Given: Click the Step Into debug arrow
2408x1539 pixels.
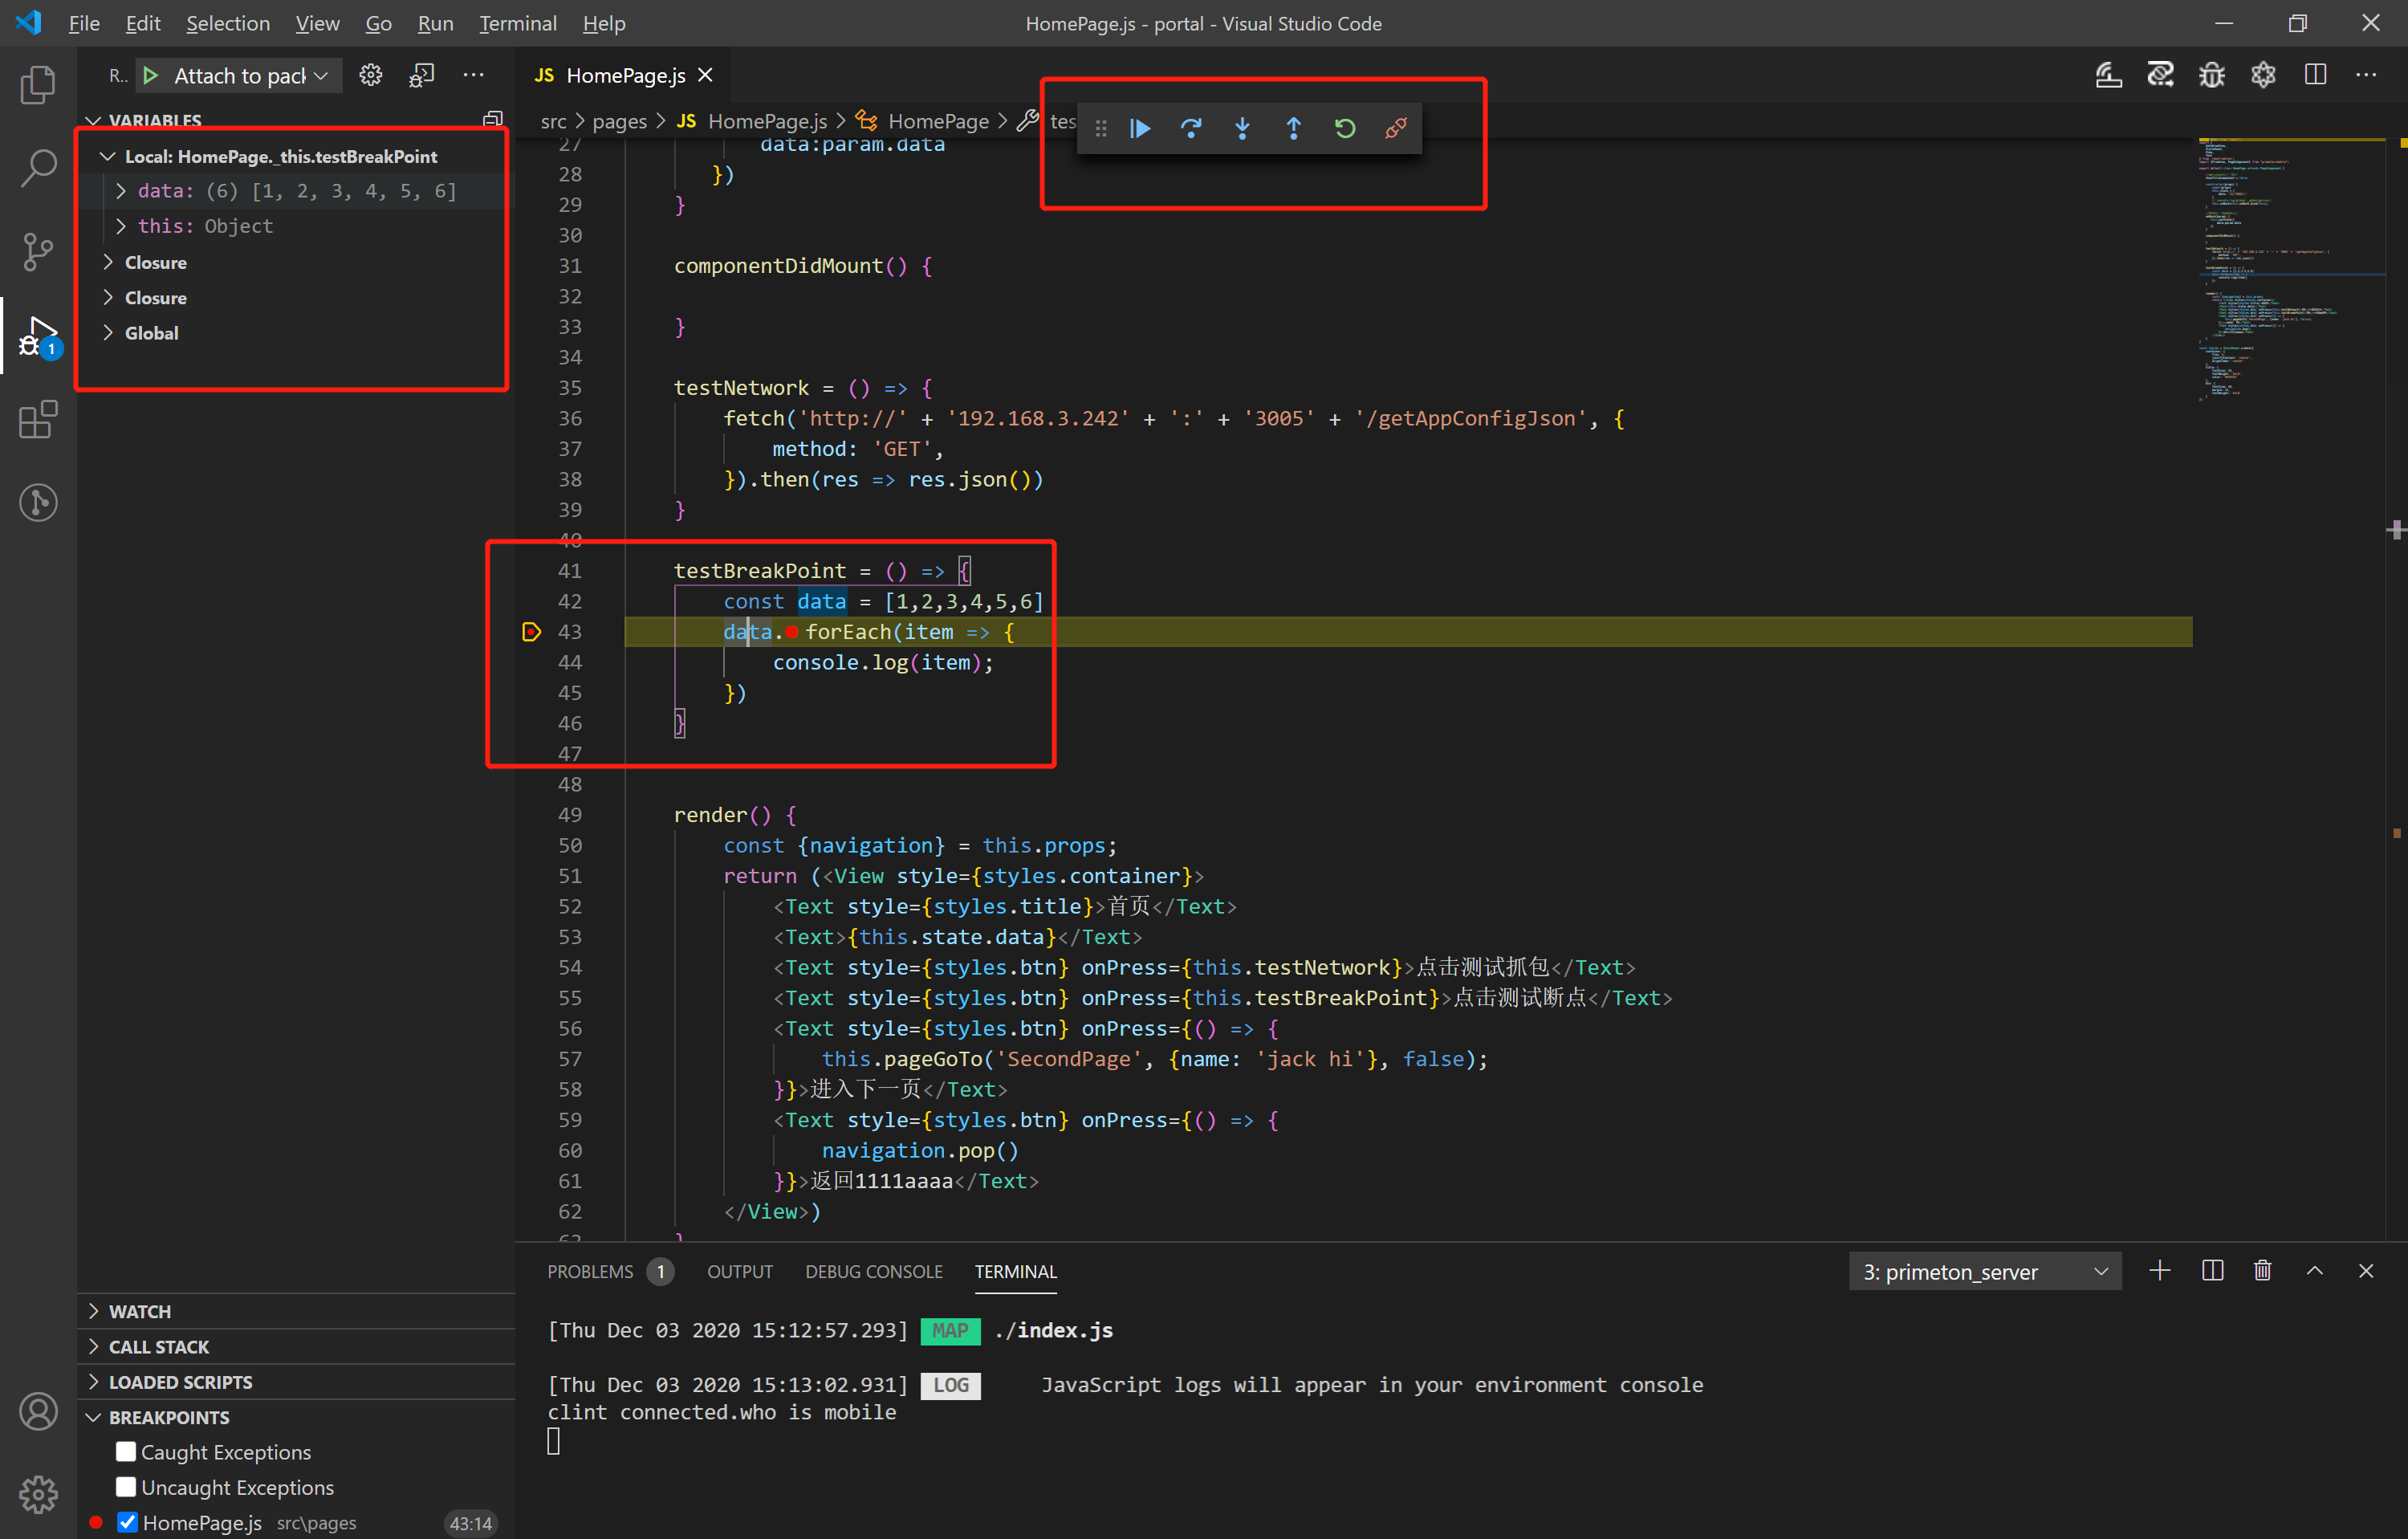Looking at the screenshot, I should pos(1242,128).
